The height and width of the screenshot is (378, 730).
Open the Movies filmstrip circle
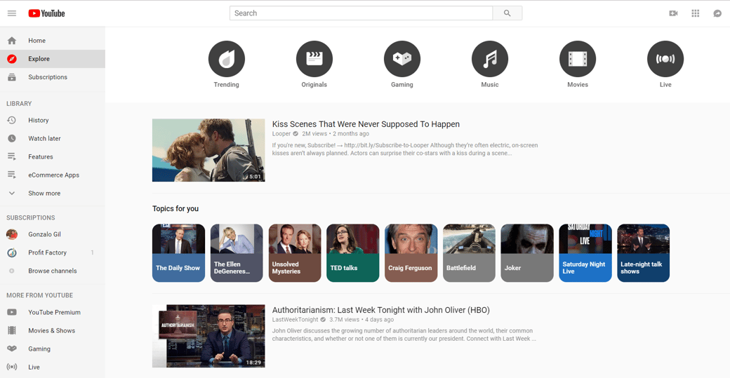[577, 59]
